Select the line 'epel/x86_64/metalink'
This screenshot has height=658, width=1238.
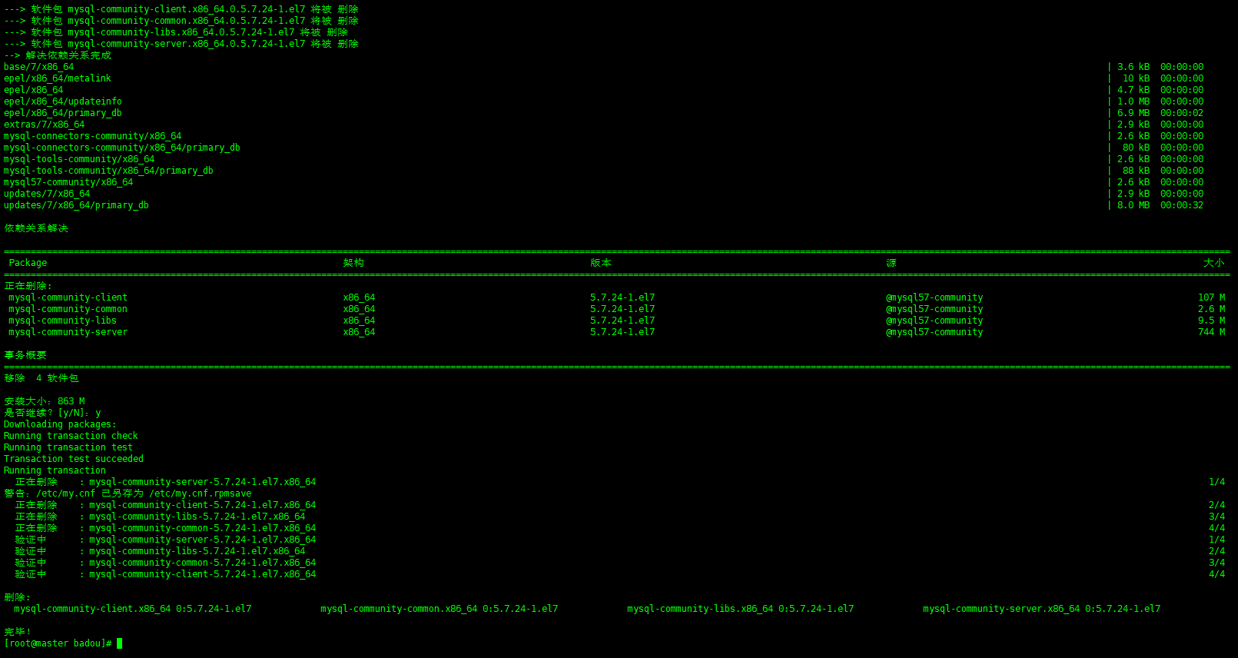tap(58, 78)
